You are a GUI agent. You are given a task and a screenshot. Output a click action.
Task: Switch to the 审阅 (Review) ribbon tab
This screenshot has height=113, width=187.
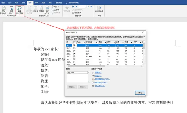(x=37, y=3)
